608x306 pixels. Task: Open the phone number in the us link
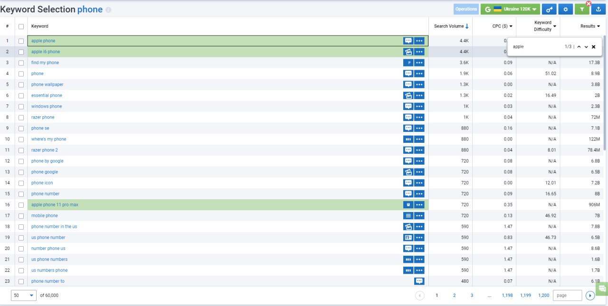click(x=54, y=226)
